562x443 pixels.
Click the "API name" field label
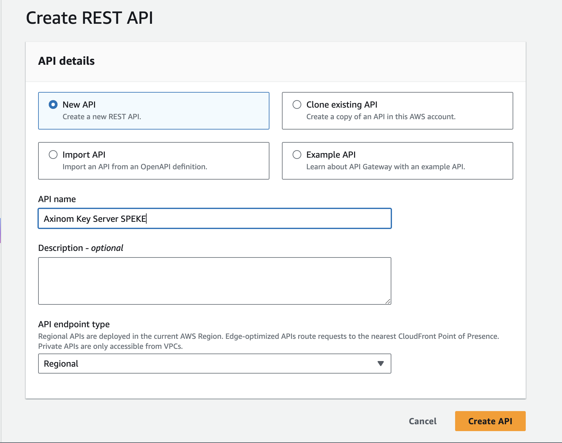57,199
